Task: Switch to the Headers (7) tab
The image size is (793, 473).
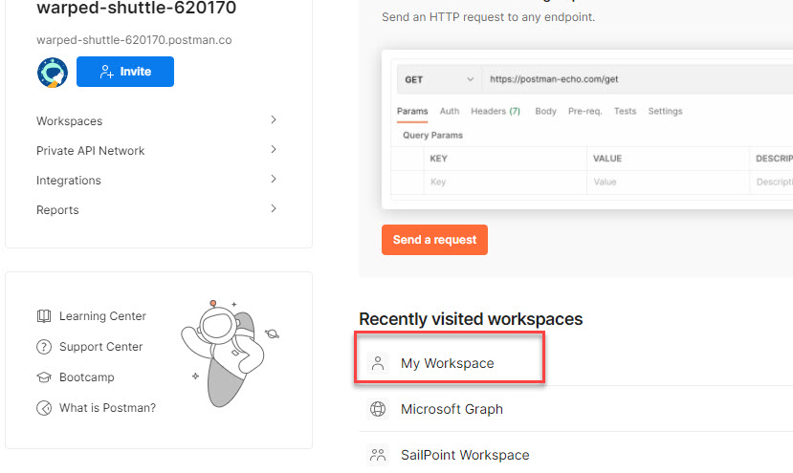Action: (x=496, y=111)
